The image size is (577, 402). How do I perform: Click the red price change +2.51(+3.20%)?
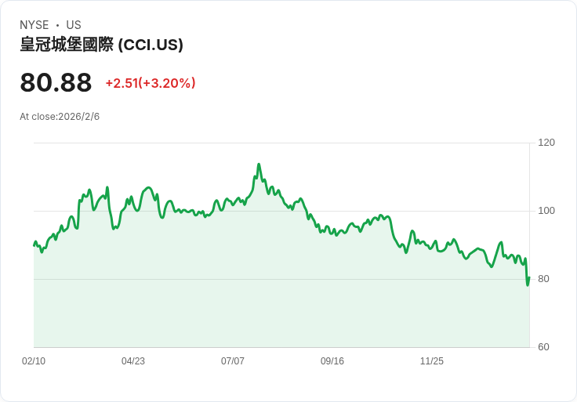click(151, 83)
